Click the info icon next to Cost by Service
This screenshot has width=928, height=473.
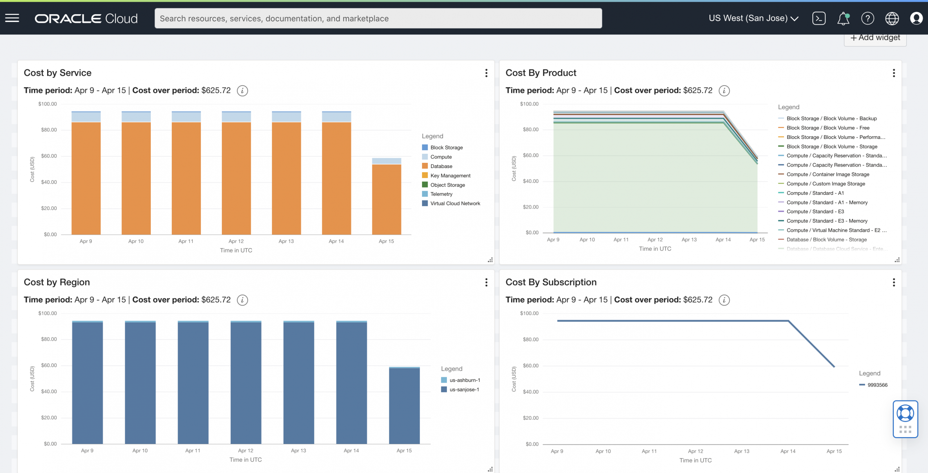pyautogui.click(x=242, y=91)
